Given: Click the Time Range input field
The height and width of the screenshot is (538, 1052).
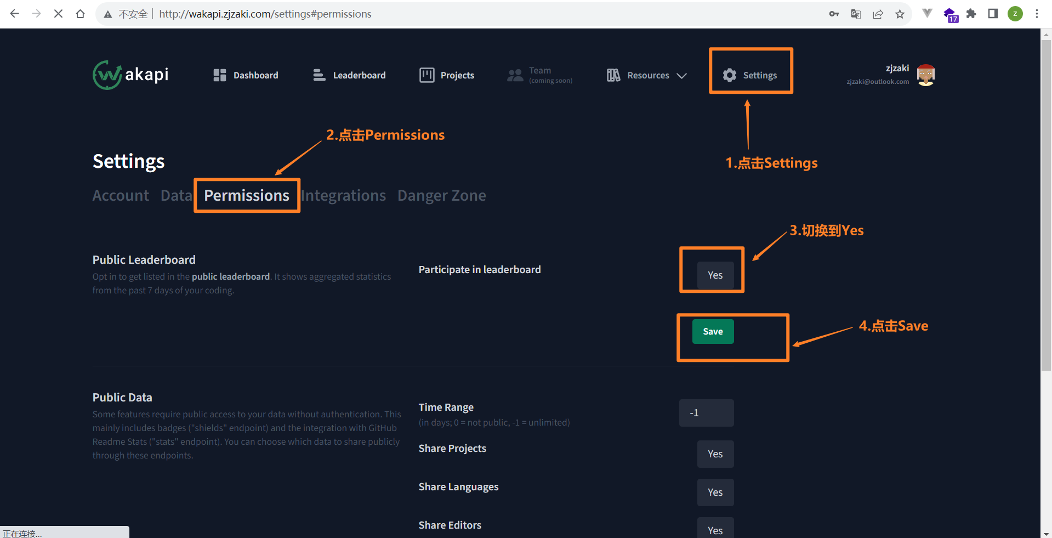Looking at the screenshot, I should click(706, 413).
